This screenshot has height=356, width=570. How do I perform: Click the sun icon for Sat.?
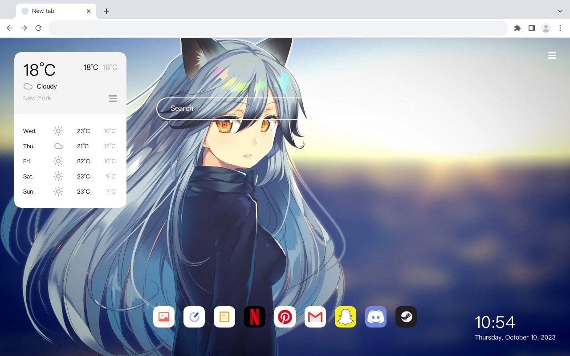tap(58, 176)
